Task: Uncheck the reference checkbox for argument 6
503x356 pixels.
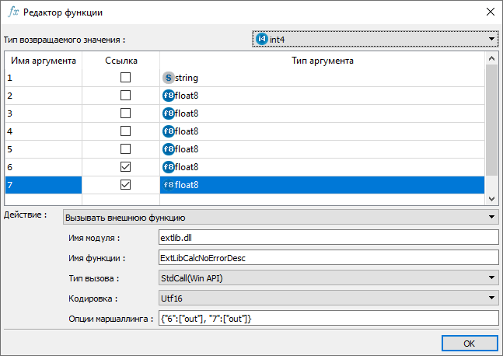Action: pos(125,167)
